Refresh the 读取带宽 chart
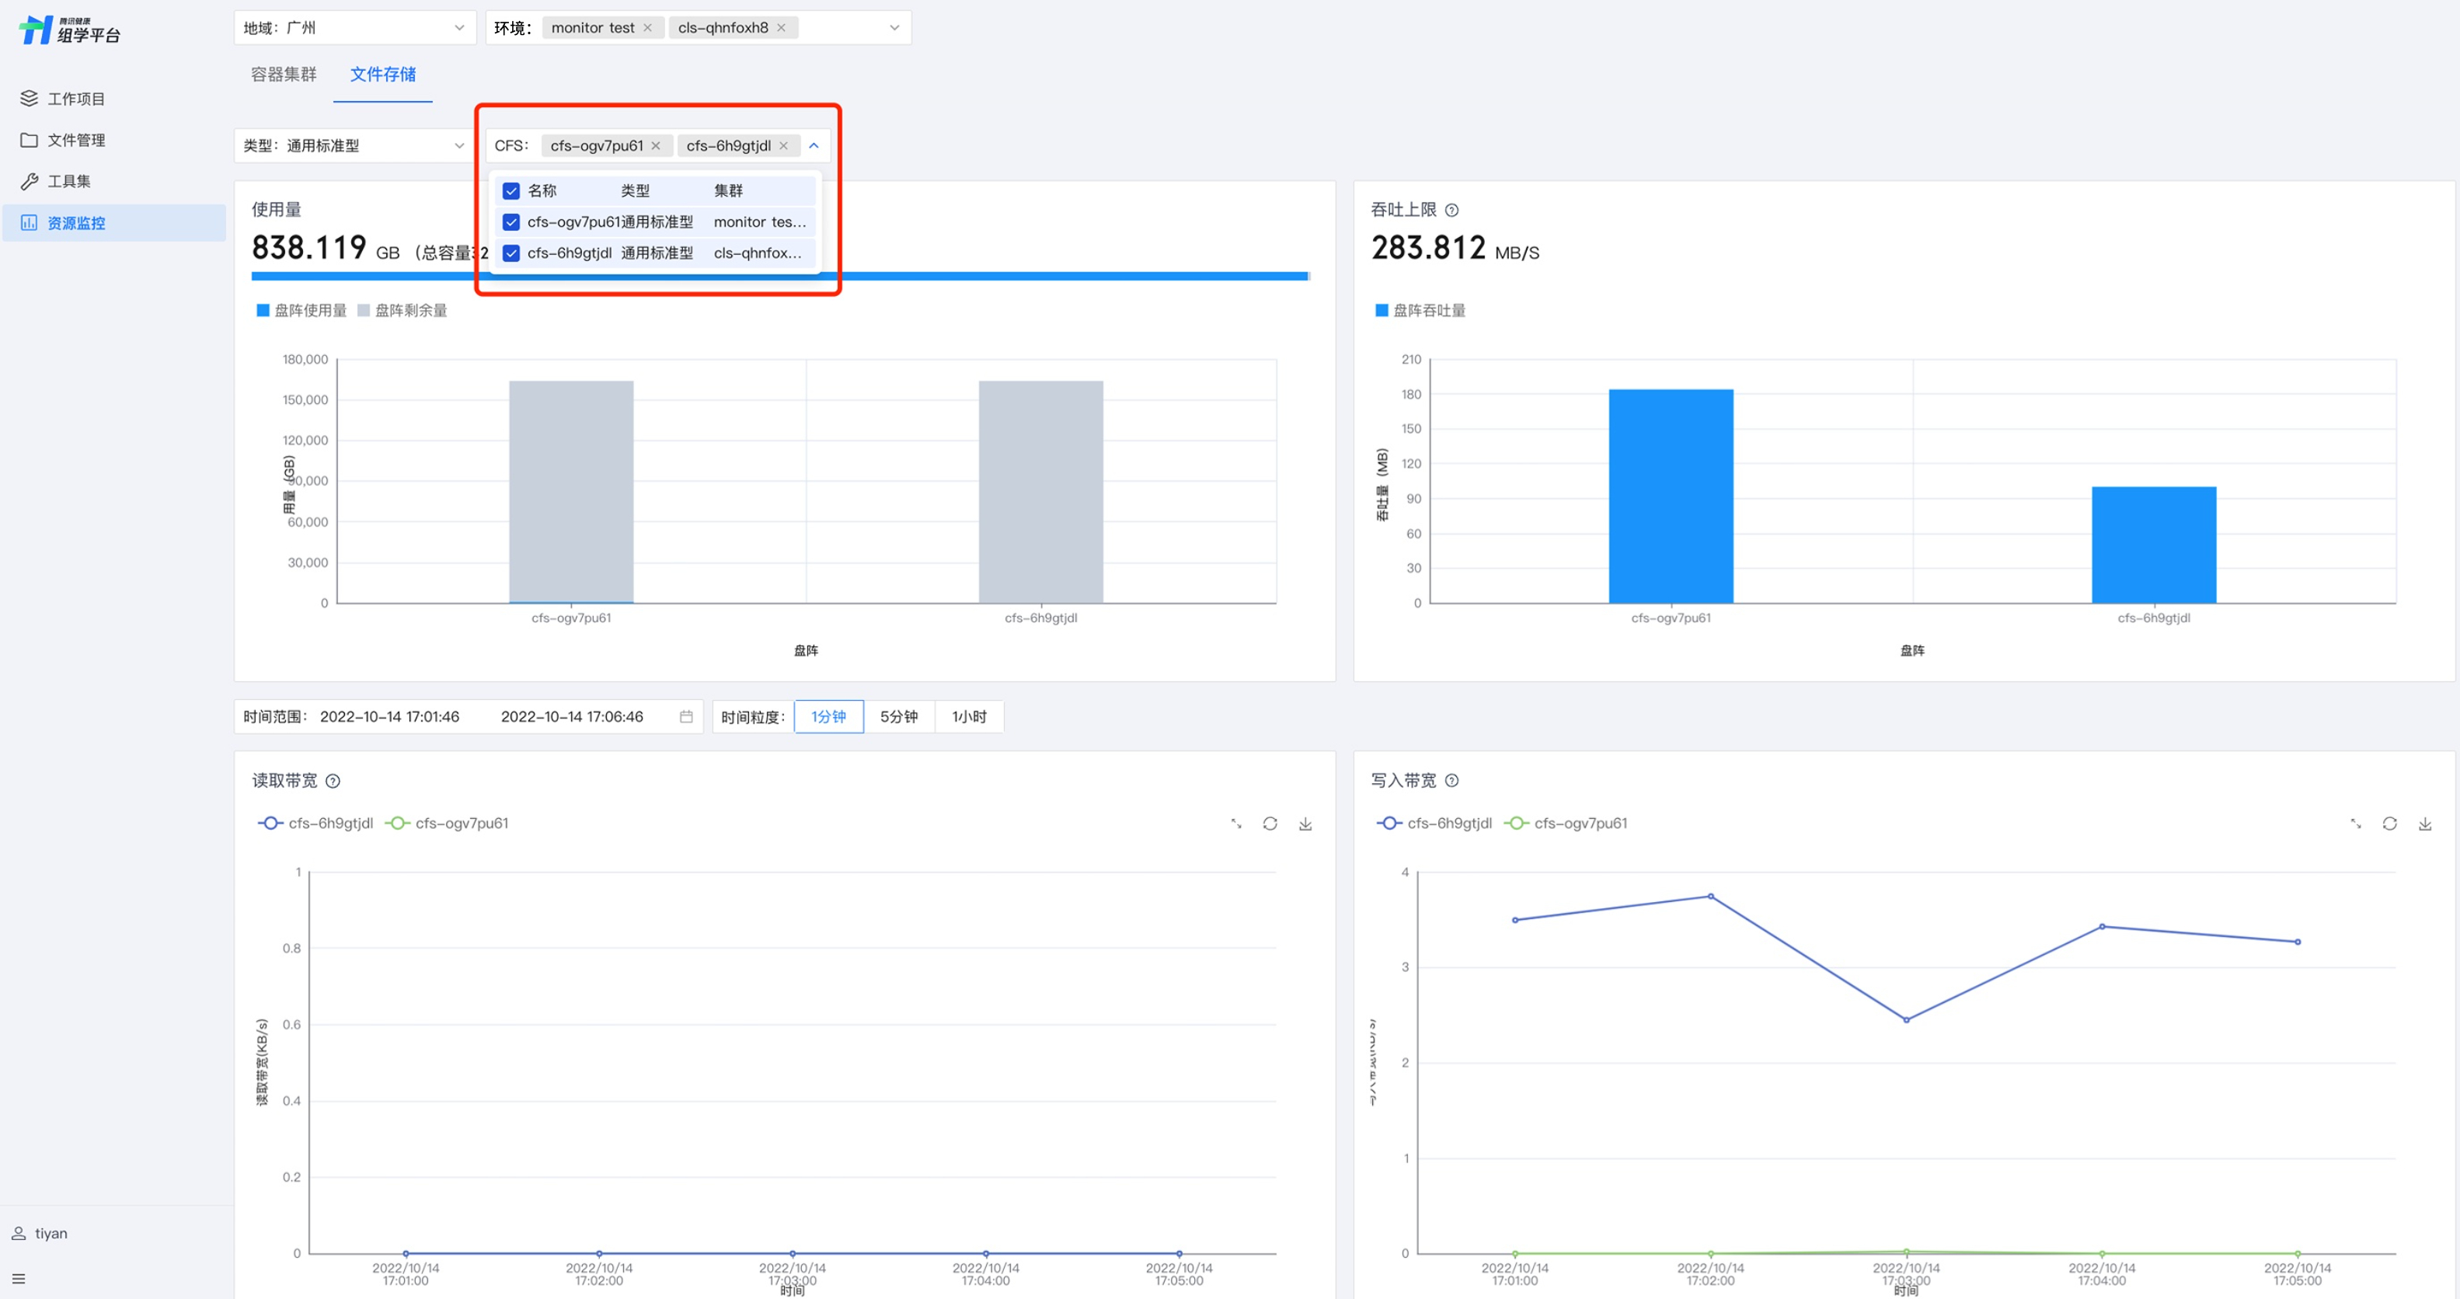The height and width of the screenshot is (1299, 2460). tap(1269, 824)
